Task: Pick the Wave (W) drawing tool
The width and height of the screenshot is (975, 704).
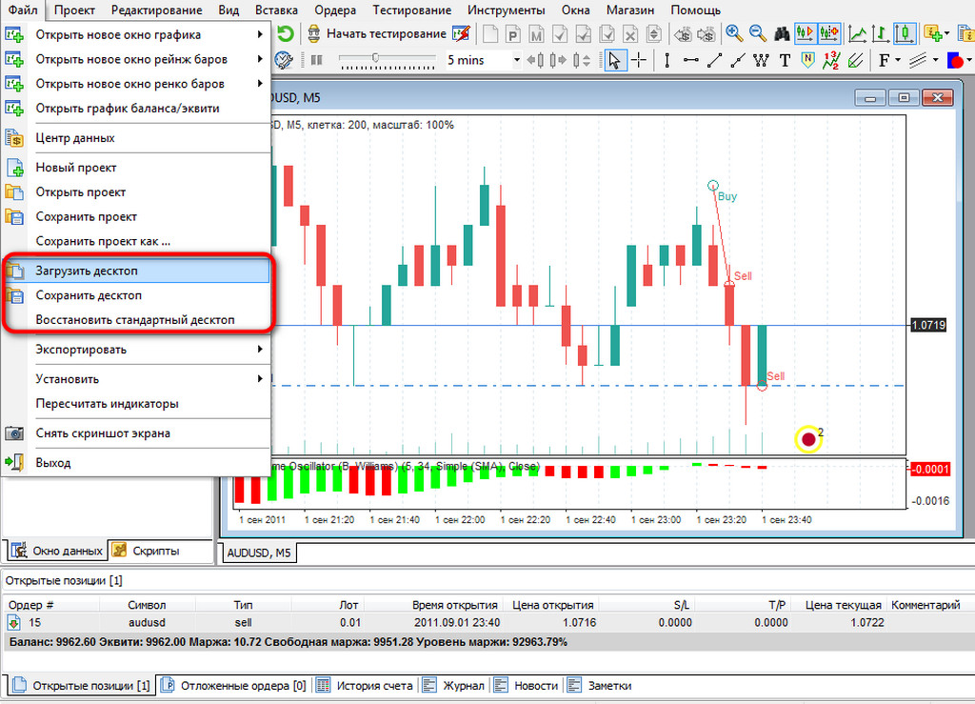Action: click(760, 59)
